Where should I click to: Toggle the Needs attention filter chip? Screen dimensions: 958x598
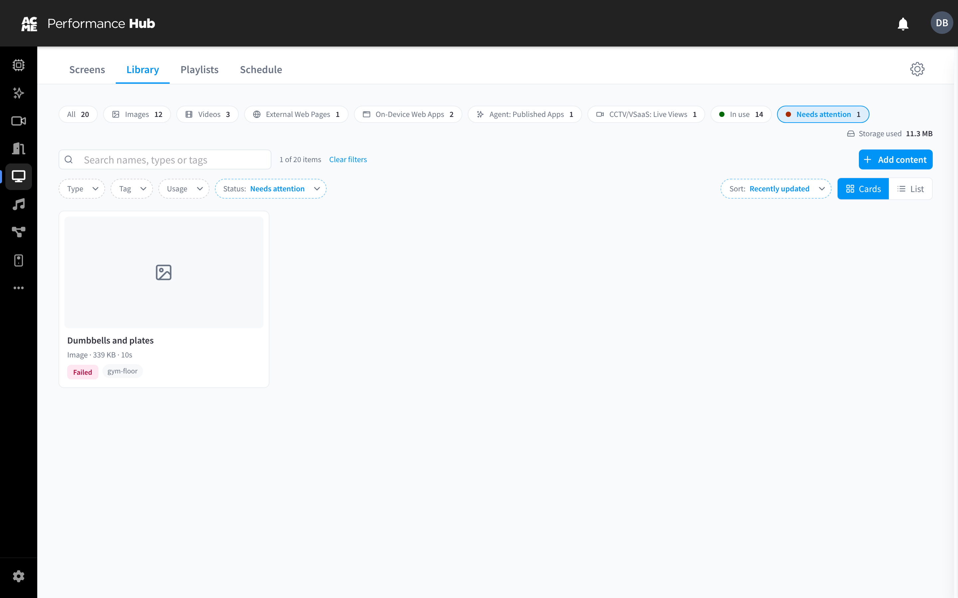[823, 114]
